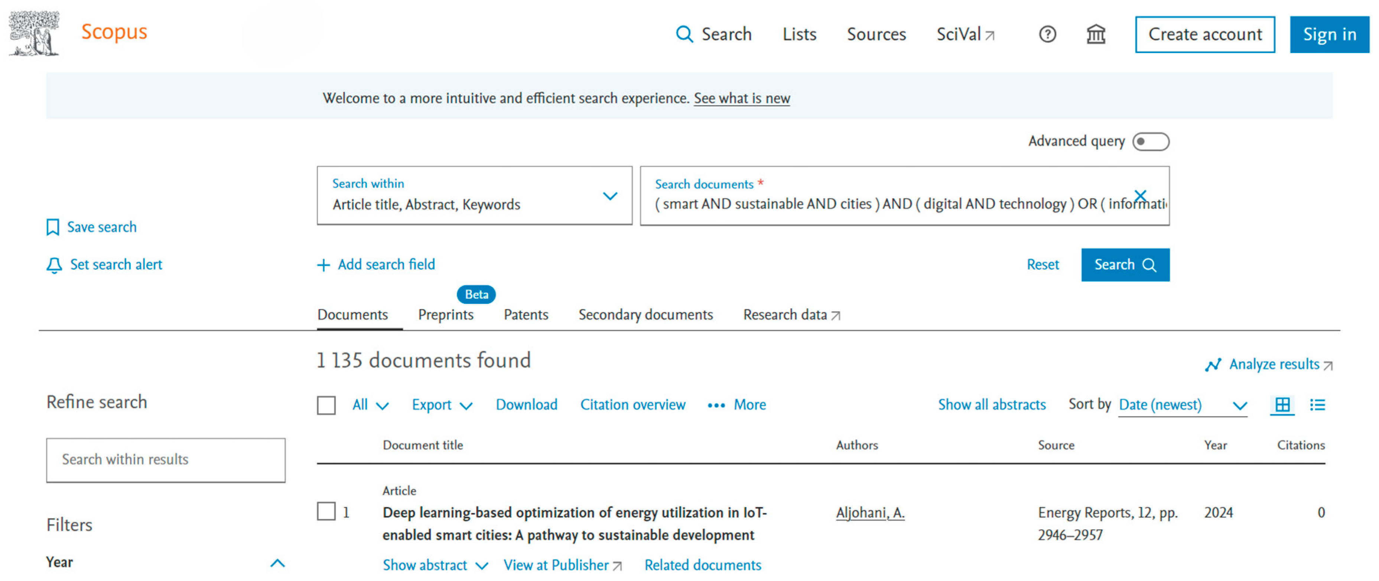Switch to list view icon

1317,405
